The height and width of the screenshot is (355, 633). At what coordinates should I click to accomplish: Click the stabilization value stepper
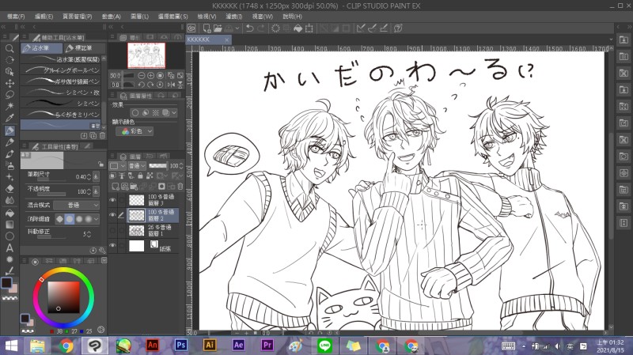pyautogui.click(x=89, y=234)
